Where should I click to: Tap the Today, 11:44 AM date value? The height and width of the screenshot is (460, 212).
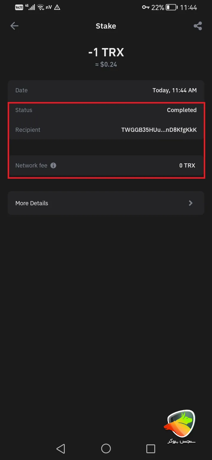point(174,90)
